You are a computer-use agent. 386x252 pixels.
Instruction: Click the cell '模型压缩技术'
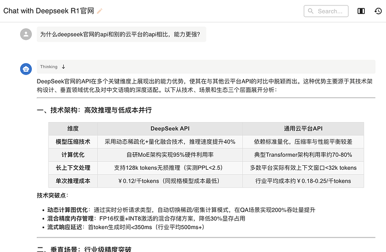(x=73, y=142)
